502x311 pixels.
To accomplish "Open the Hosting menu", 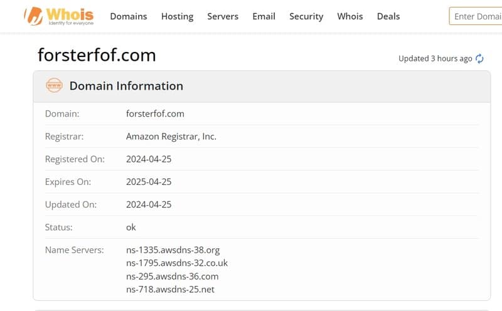I will pyautogui.click(x=177, y=16).
